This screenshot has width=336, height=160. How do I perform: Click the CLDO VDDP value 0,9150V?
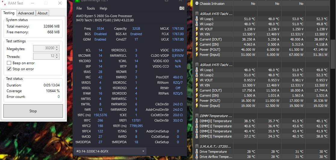pos(178,56)
